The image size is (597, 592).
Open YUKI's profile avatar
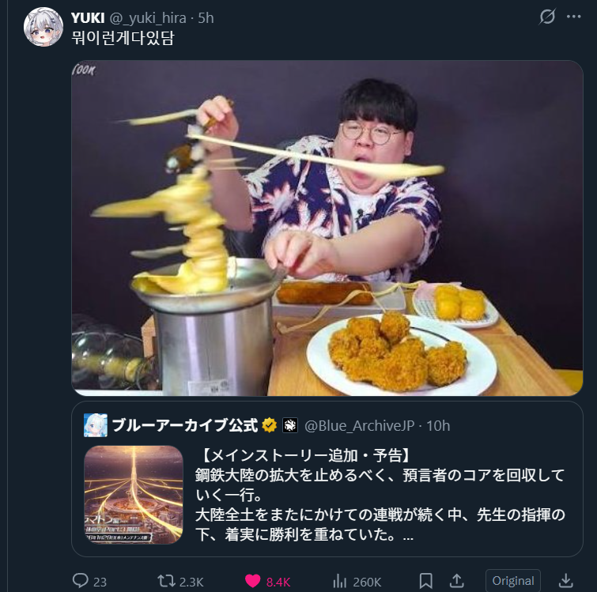(x=43, y=27)
